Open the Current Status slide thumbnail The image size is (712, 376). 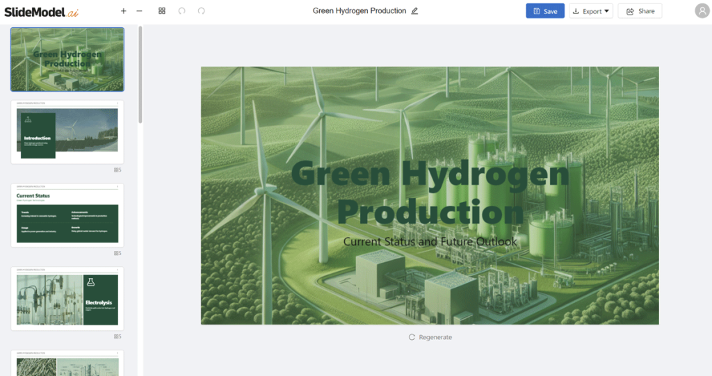point(67,215)
